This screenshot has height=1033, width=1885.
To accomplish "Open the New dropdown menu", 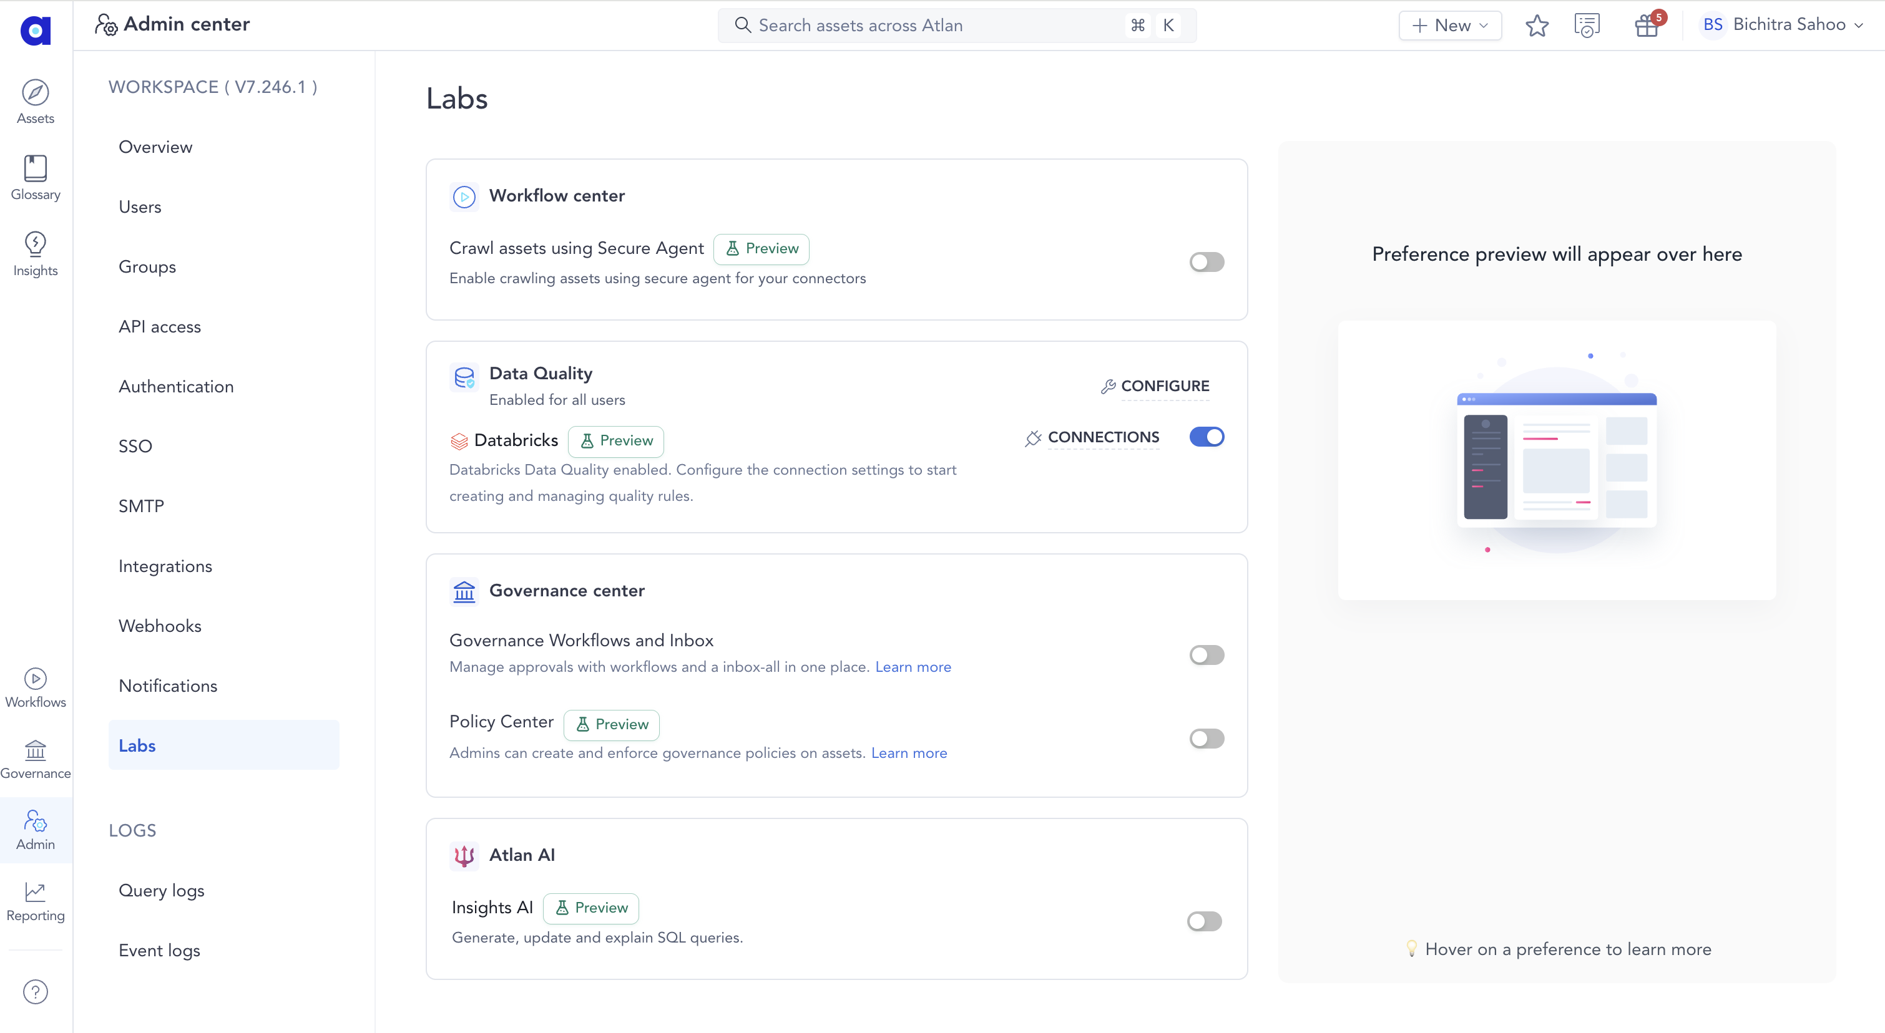I will (x=1449, y=25).
